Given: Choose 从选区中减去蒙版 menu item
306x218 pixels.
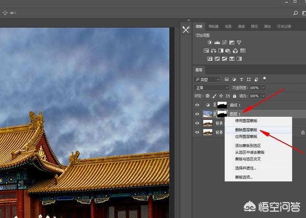Looking at the screenshot, I should tap(258, 152).
